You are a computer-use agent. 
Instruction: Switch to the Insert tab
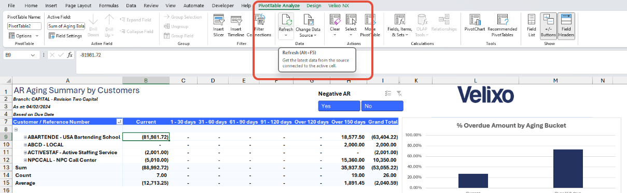[x=51, y=5]
